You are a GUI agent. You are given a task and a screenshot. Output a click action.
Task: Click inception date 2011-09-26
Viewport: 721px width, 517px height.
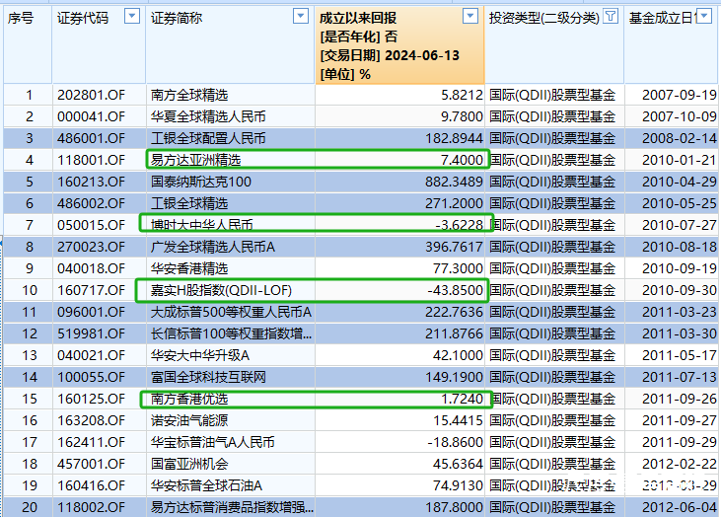[680, 399]
